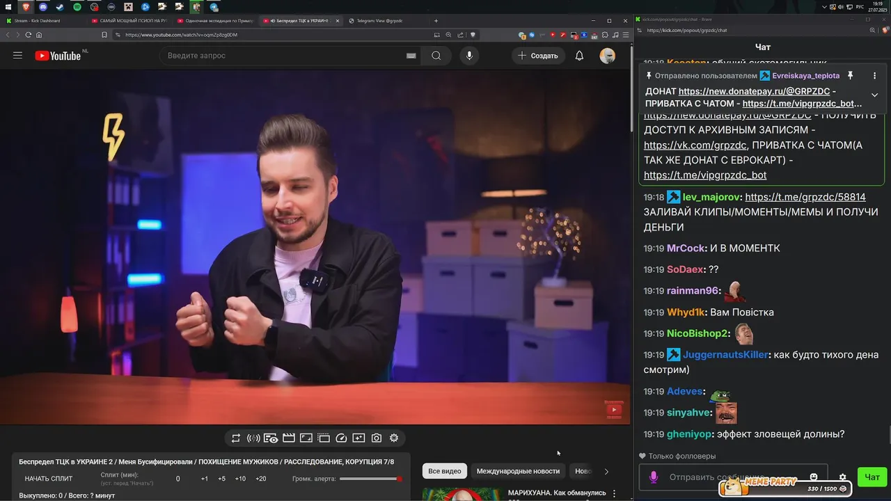The height and width of the screenshot is (501, 891).
Task: Start voice search with microphone icon
Action: coord(469,56)
